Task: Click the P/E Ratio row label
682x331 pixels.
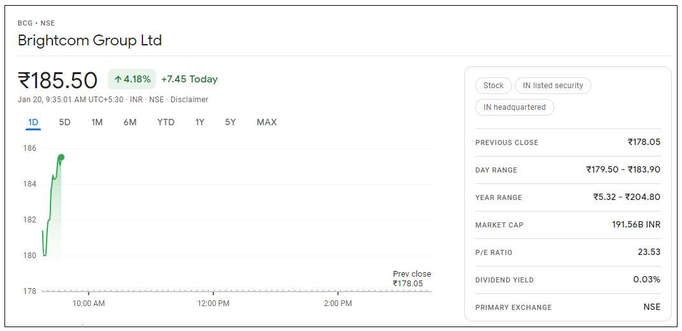Action: click(494, 252)
